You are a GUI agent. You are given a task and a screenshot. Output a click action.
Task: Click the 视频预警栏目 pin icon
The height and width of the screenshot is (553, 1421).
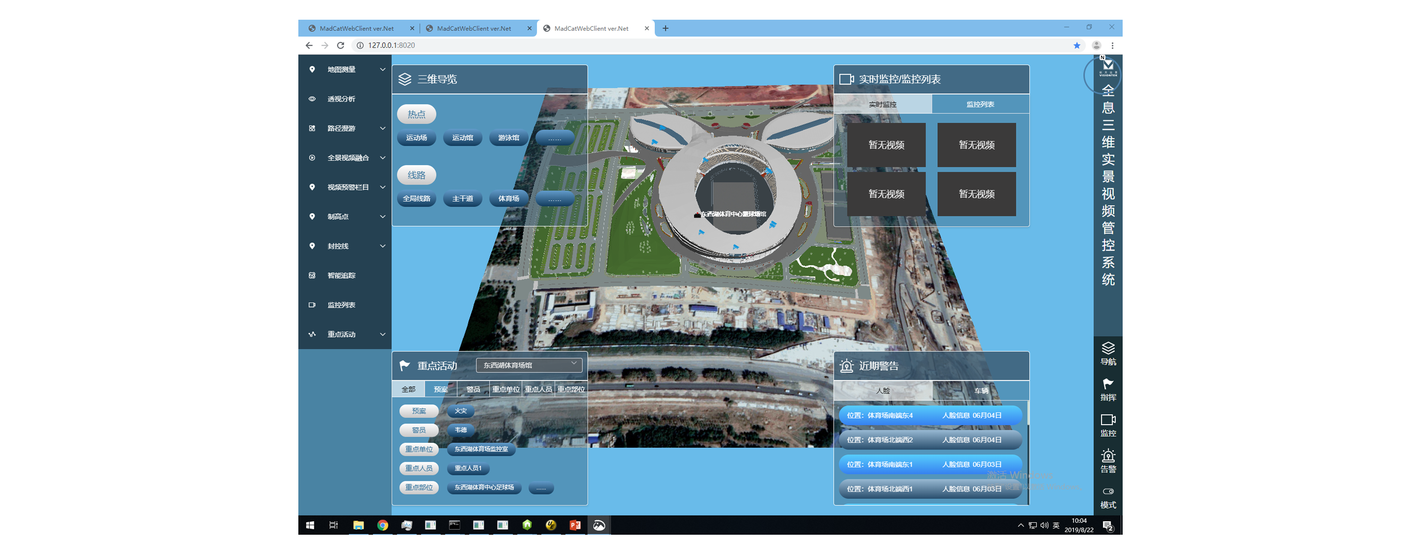point(312,187)
